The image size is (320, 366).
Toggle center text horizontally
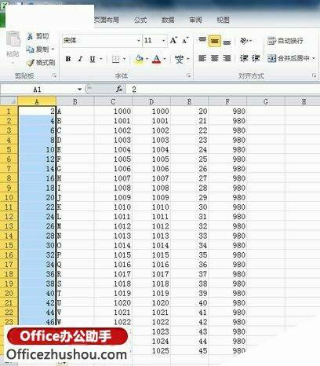pos(215,58)
